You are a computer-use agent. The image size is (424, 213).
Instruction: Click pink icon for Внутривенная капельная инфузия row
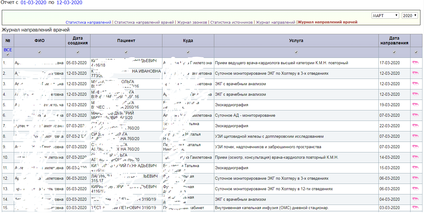(x=415, y=208)
